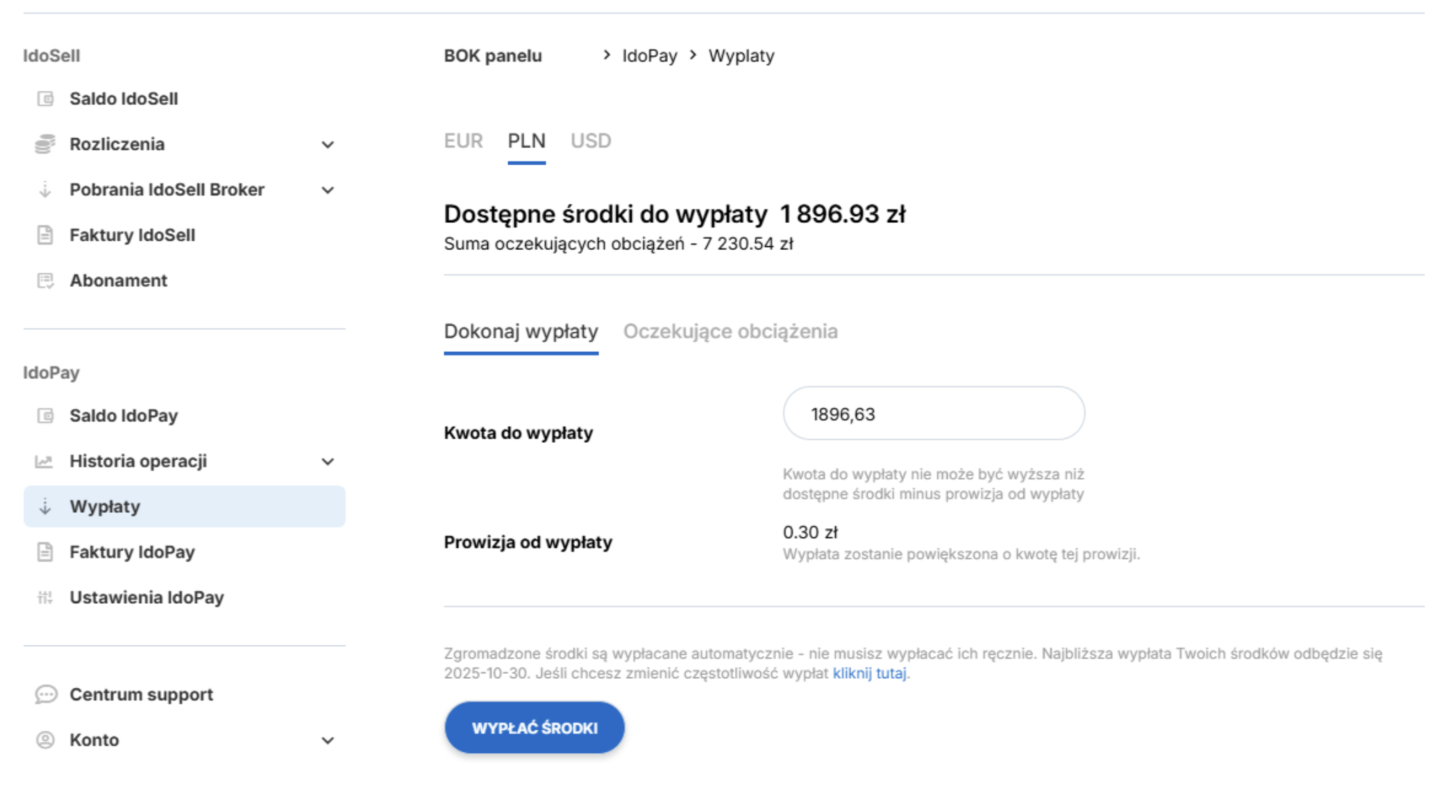Follow the 'kliknij tutaj' link

click(x=869, y=673)
